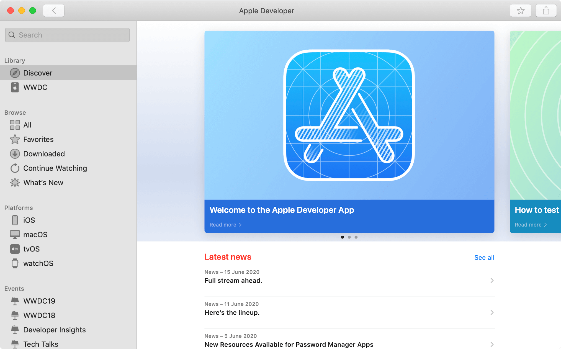Click the favorite star button in title bar

pyautogui.click(x=521, y=11)
